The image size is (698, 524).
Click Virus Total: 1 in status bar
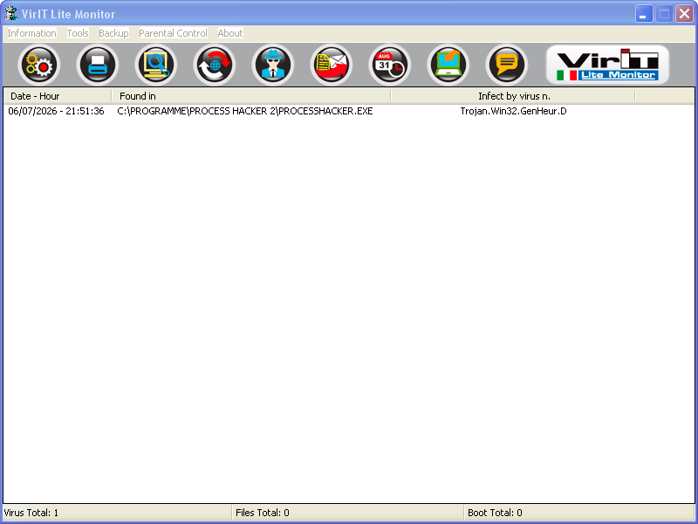[31, 513]
